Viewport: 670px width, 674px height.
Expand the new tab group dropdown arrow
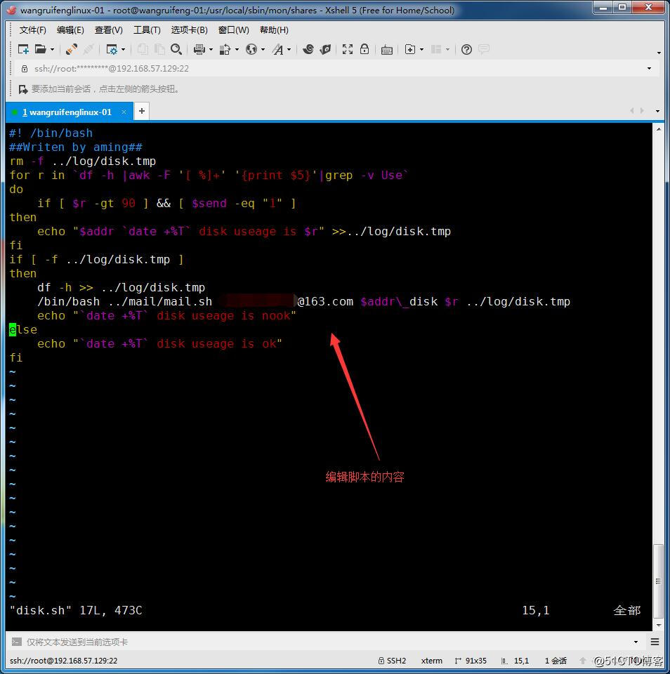[x=422, y=50]
